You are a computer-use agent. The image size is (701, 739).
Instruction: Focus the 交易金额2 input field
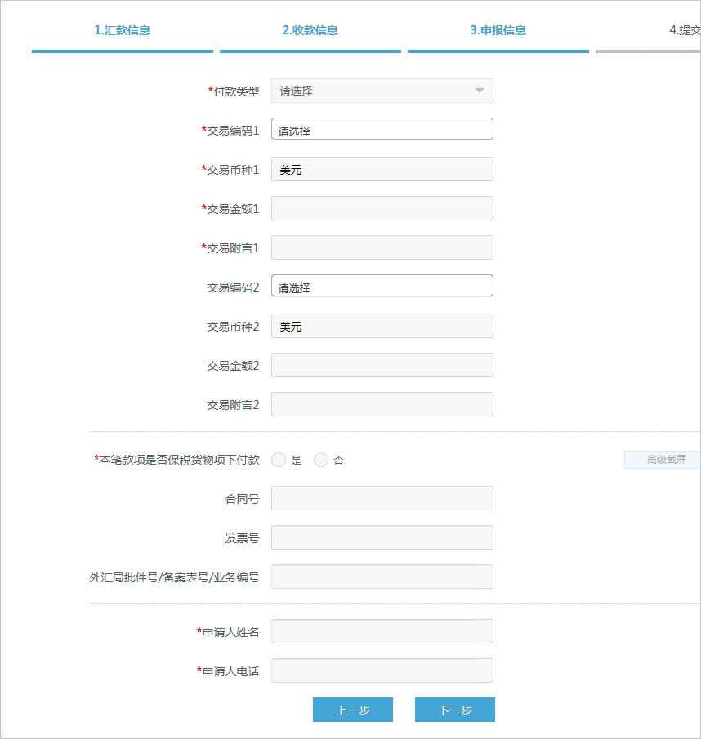pos(382,365)
